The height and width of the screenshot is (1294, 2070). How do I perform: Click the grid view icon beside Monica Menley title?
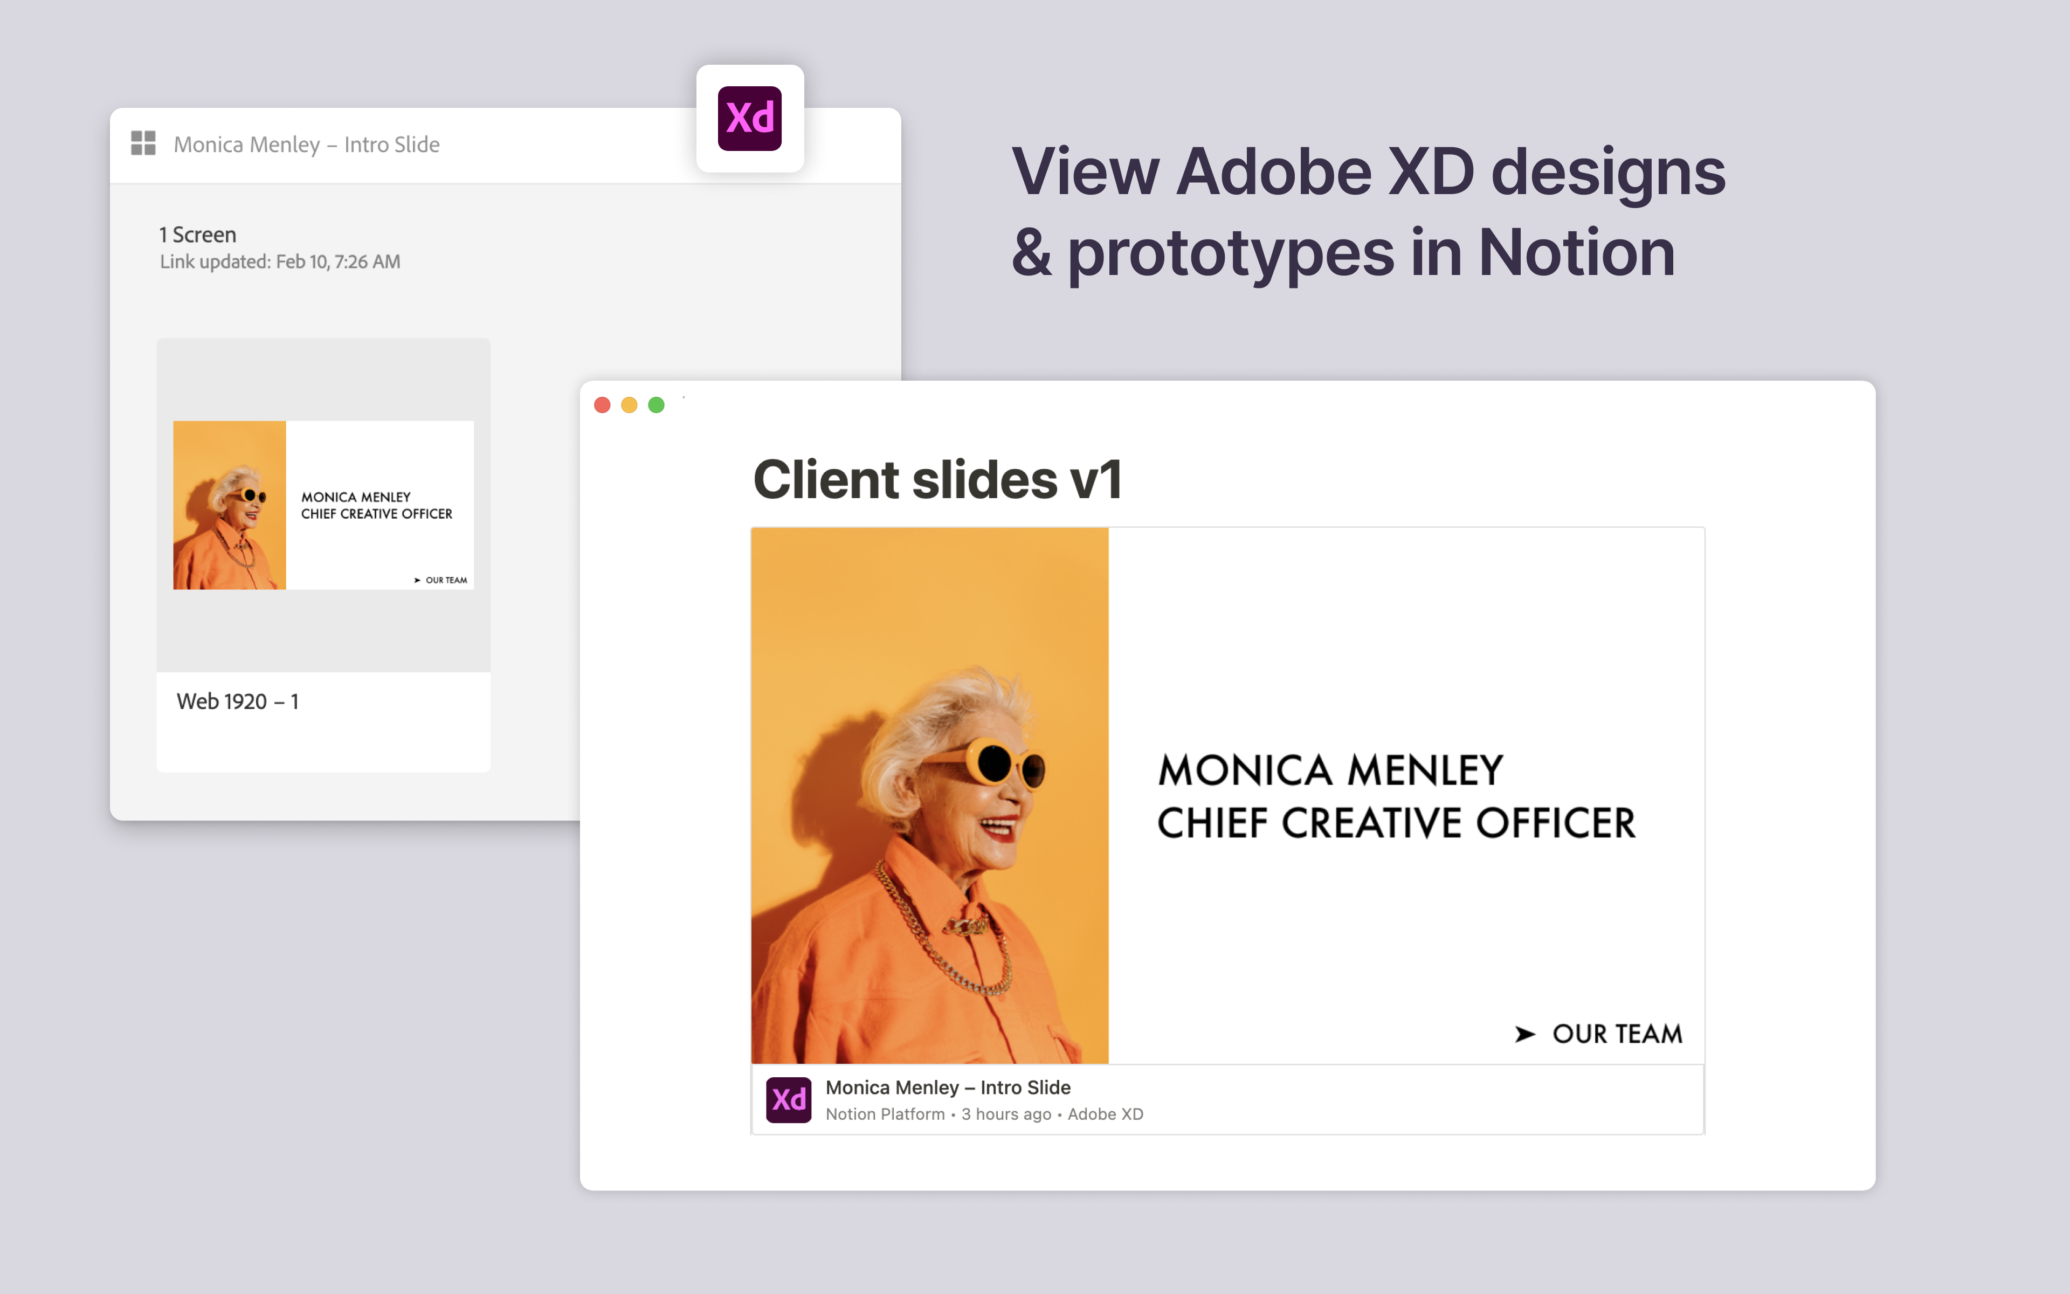click(x=143, y=143)
